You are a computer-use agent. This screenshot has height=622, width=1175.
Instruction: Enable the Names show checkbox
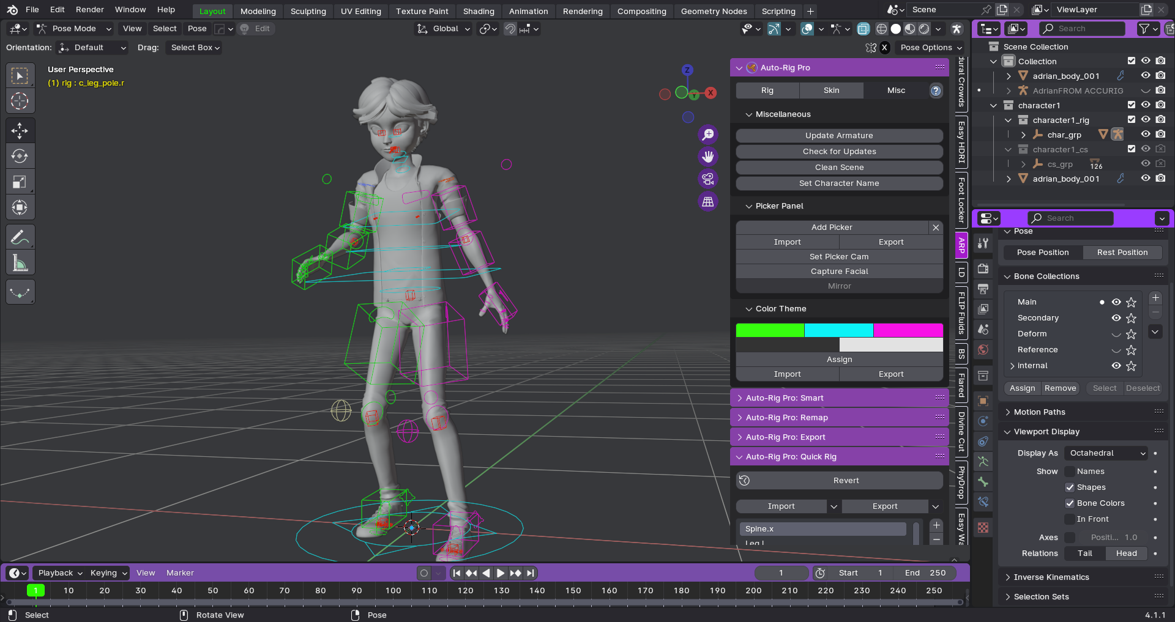[x=1070, y=472]
